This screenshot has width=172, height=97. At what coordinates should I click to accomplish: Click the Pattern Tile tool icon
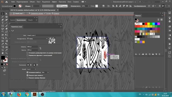click(x=13, y=31)
